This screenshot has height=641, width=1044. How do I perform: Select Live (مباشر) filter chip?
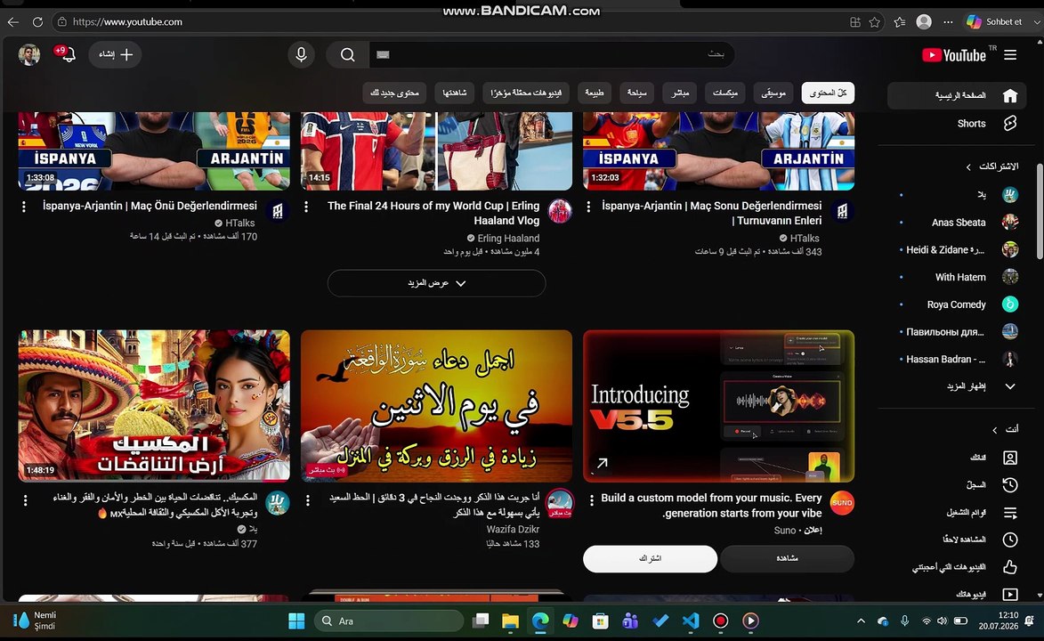coord(681,93)
